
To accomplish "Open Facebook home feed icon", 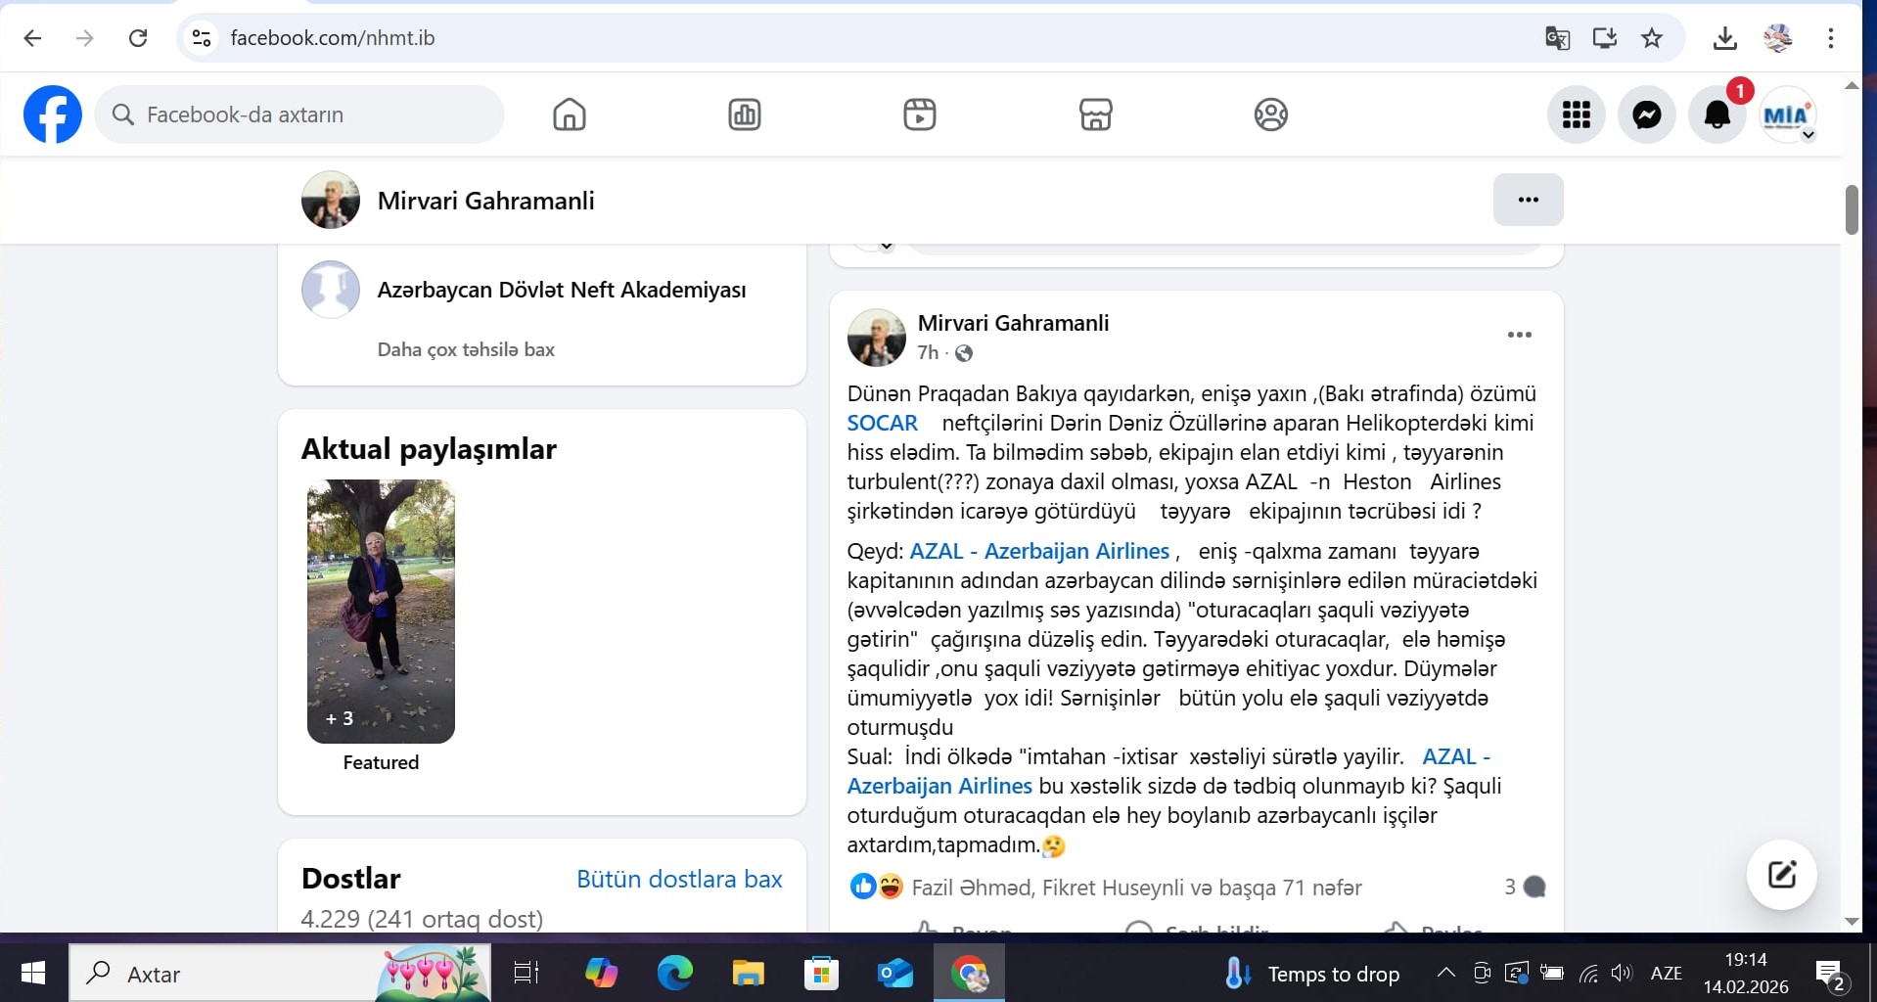I will (x=569, y=114).
